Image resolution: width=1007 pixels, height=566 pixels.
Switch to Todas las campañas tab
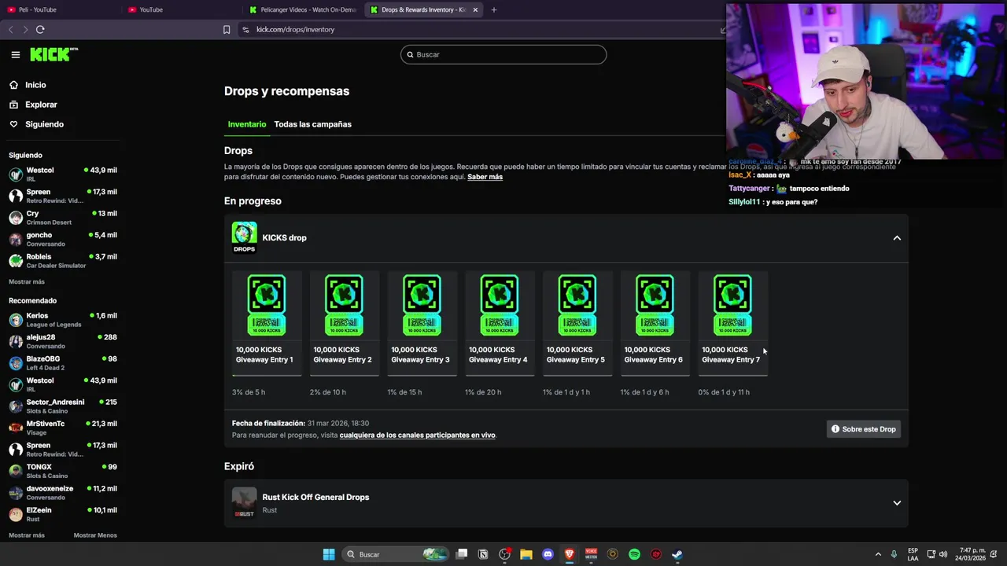click(312, 124)
